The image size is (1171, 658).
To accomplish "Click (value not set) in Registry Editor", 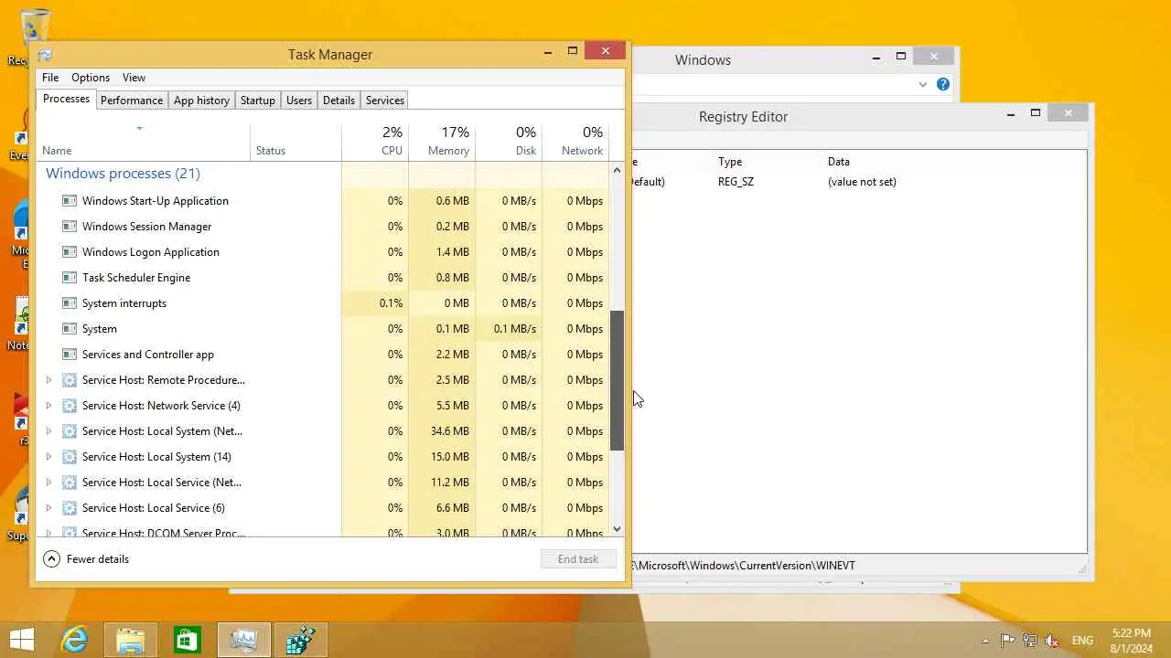I will pyautogui.click(x=862, y=182).
